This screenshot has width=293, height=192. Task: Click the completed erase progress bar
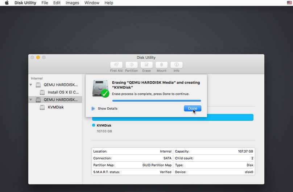click(x=157, y=101)
